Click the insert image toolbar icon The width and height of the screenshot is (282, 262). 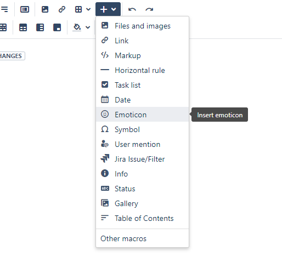tap(45, 9)
